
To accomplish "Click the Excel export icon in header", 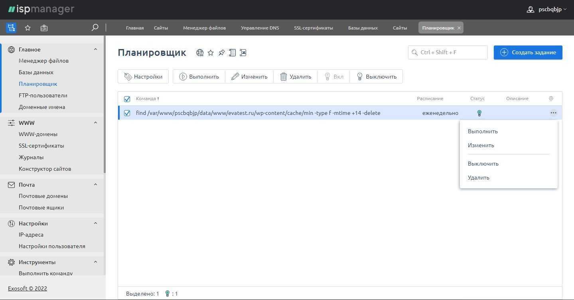I will click(243, 53).
